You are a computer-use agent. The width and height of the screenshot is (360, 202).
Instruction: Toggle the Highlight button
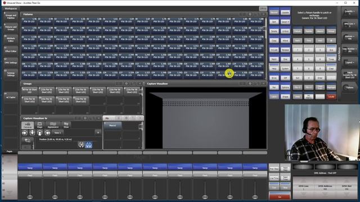(331, 88)
